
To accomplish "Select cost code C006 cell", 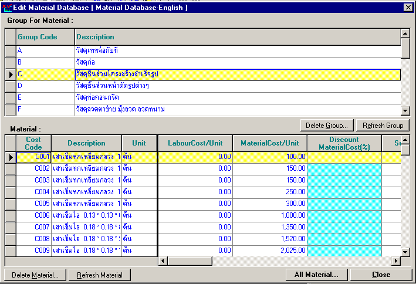I will (x=33, y=215).
